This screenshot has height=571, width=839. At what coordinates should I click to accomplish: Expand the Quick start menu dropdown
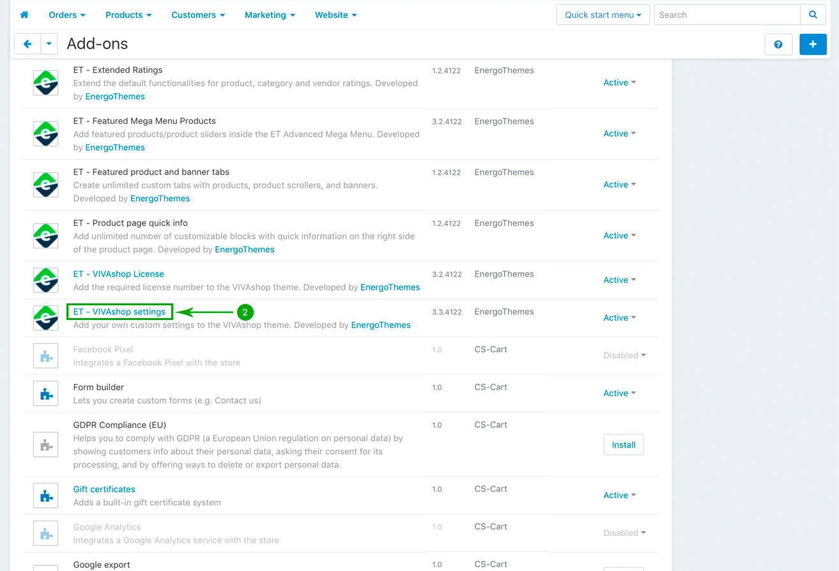point(603,15)
